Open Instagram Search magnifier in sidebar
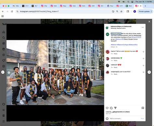Screen dimensions: 154x126 click(4, 38)
